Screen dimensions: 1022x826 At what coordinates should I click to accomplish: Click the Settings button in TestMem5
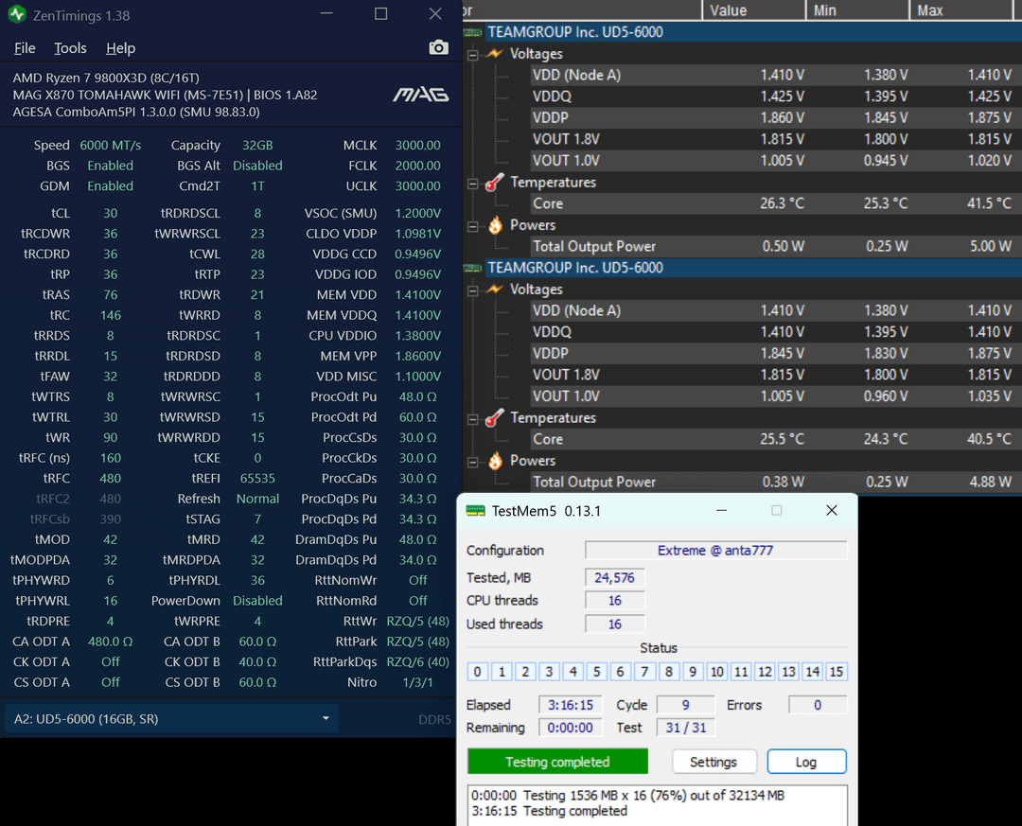pyautogui.click(x=714, y=762)
